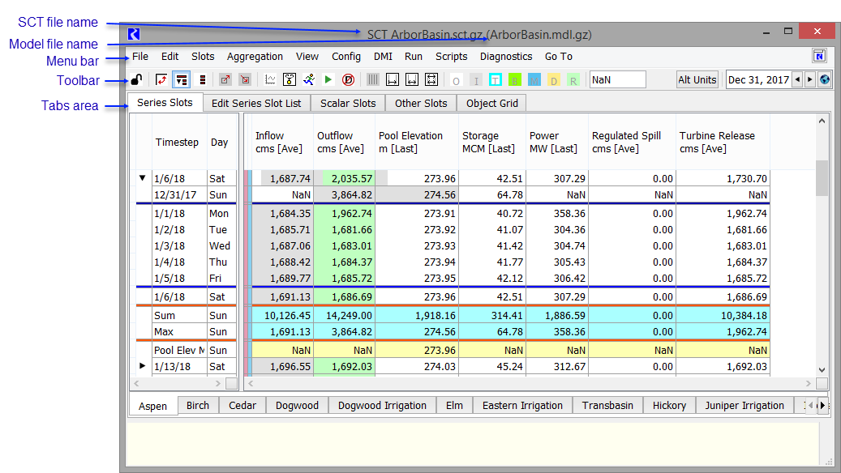
Task: Click workspace icon at menu bar right
Action: tap(820, 56)
